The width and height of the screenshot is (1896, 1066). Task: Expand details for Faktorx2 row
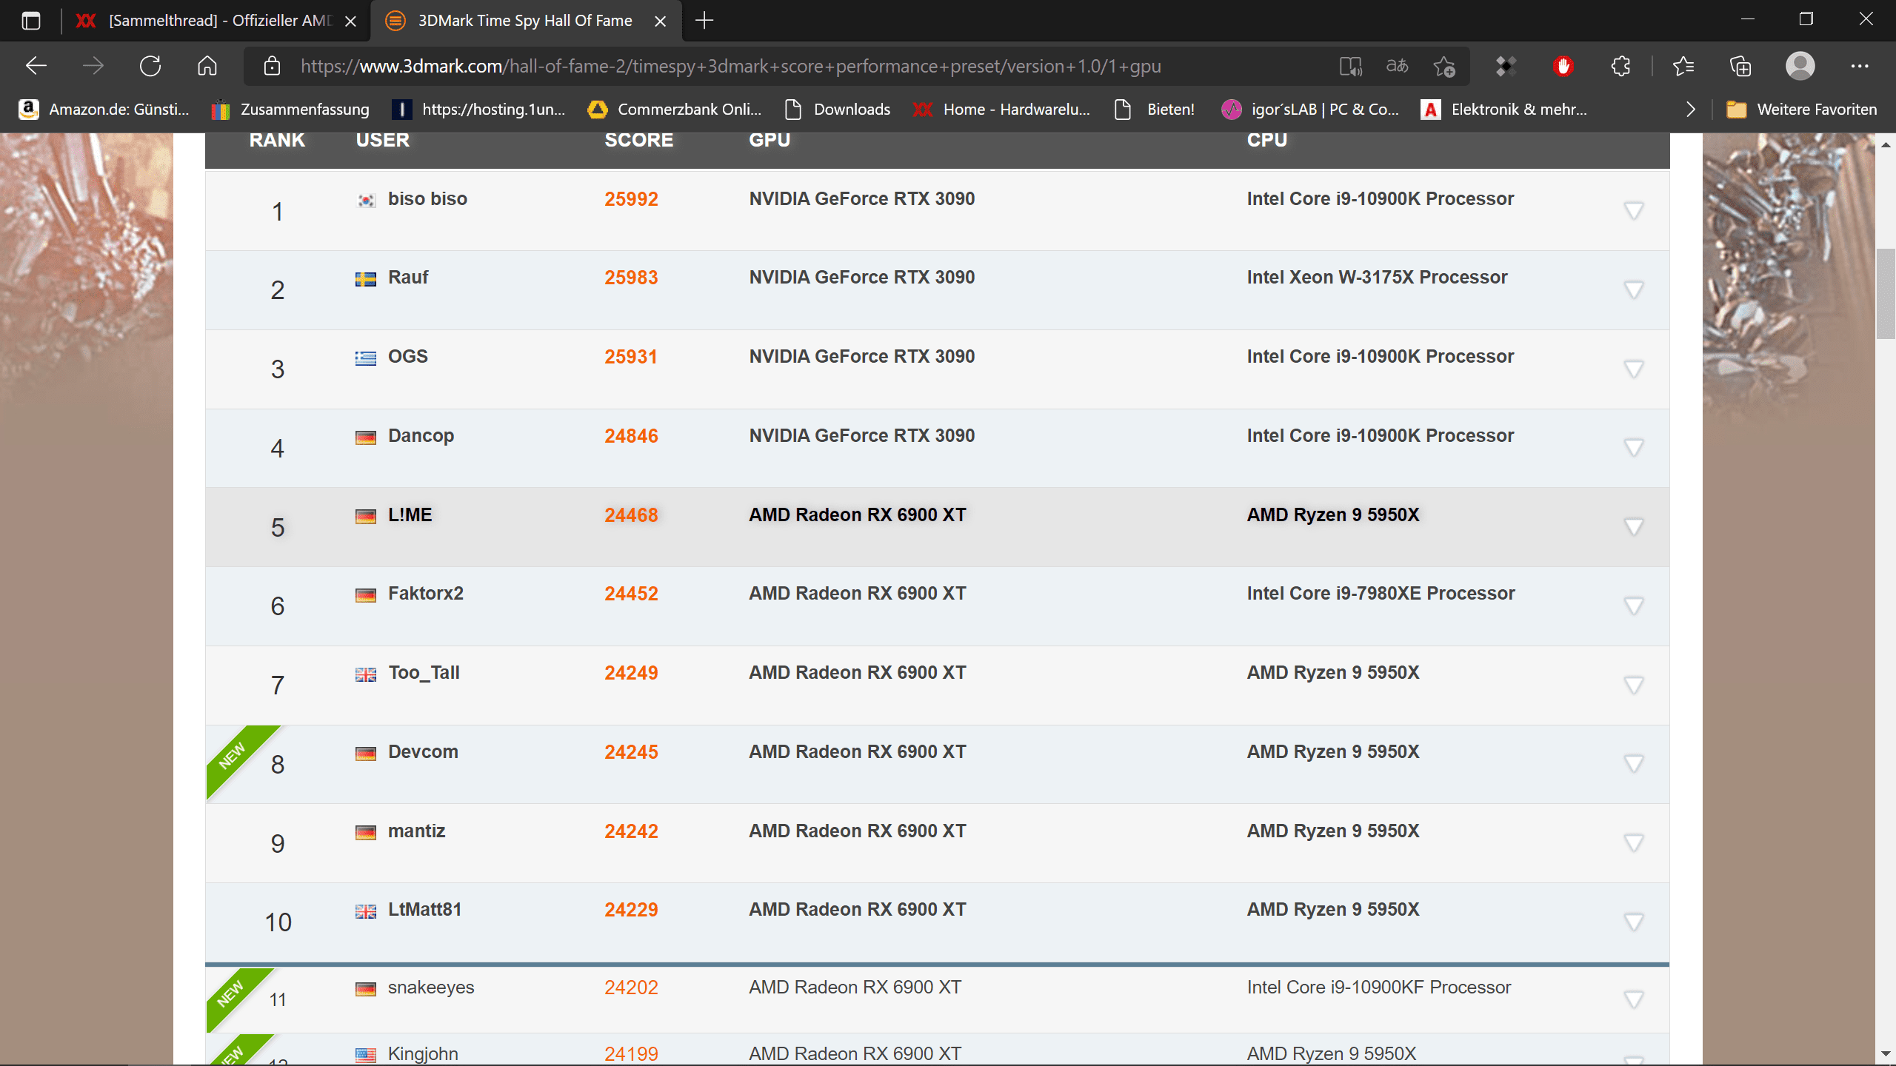[x=1634, y=606]
